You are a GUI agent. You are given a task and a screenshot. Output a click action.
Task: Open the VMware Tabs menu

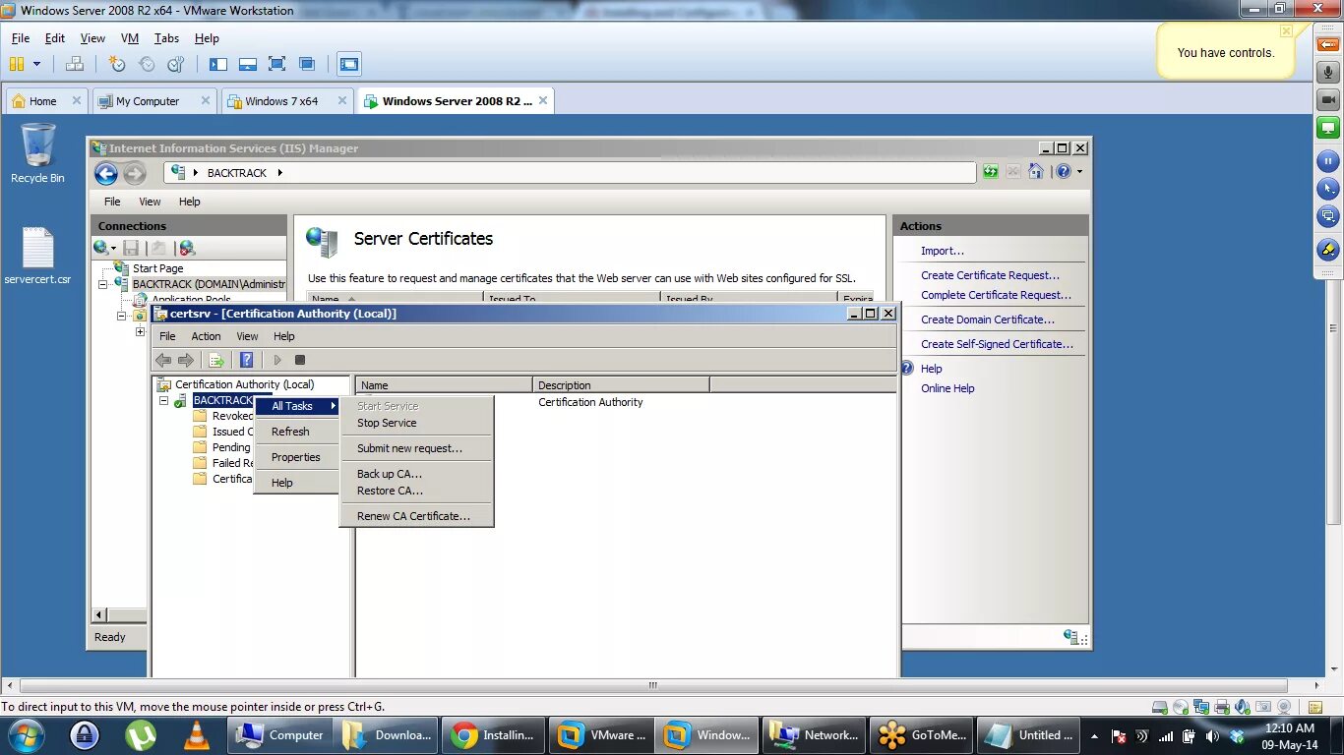pyautogui.click(x=166, y=38)
